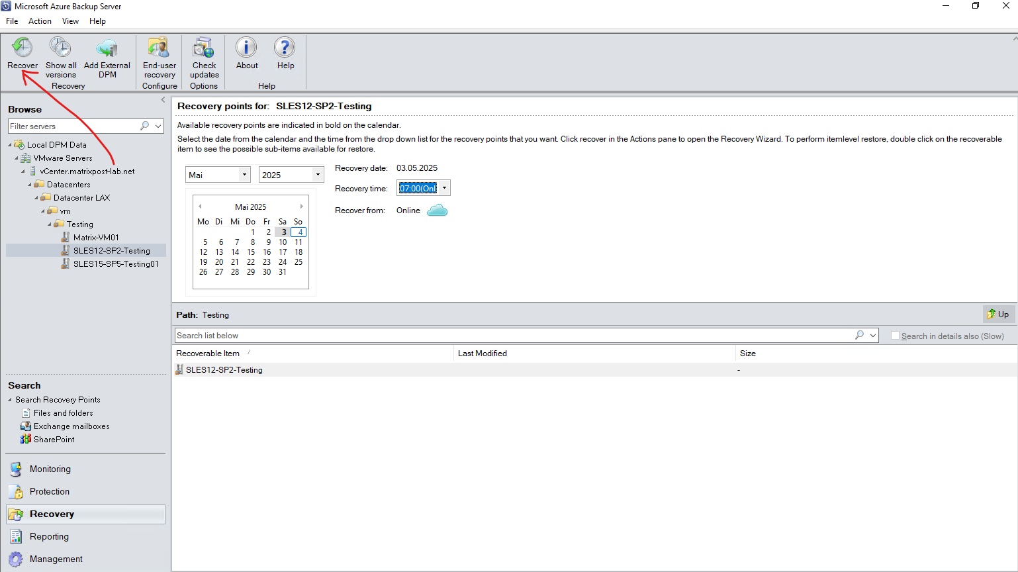Open the About information icon
1018x572 pixels.
246,48
